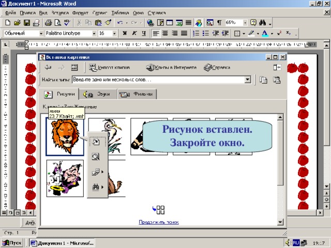Align text left
Image resolution: width=331 pixels, height=248 pixels.
click(156, 33)
